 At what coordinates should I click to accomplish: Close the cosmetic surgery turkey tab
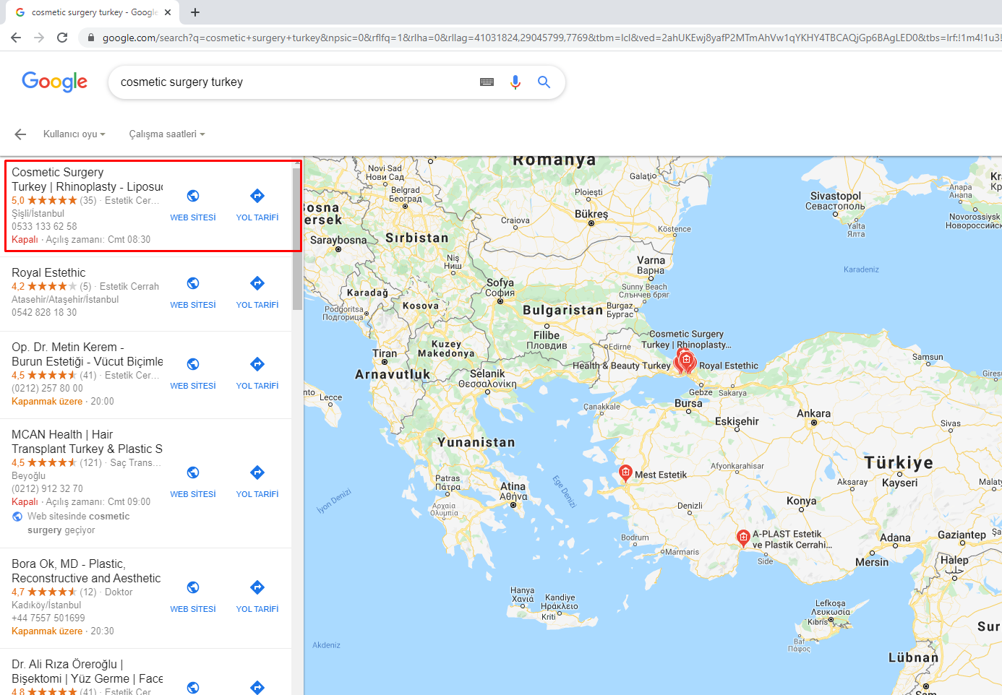pos(168,12)
